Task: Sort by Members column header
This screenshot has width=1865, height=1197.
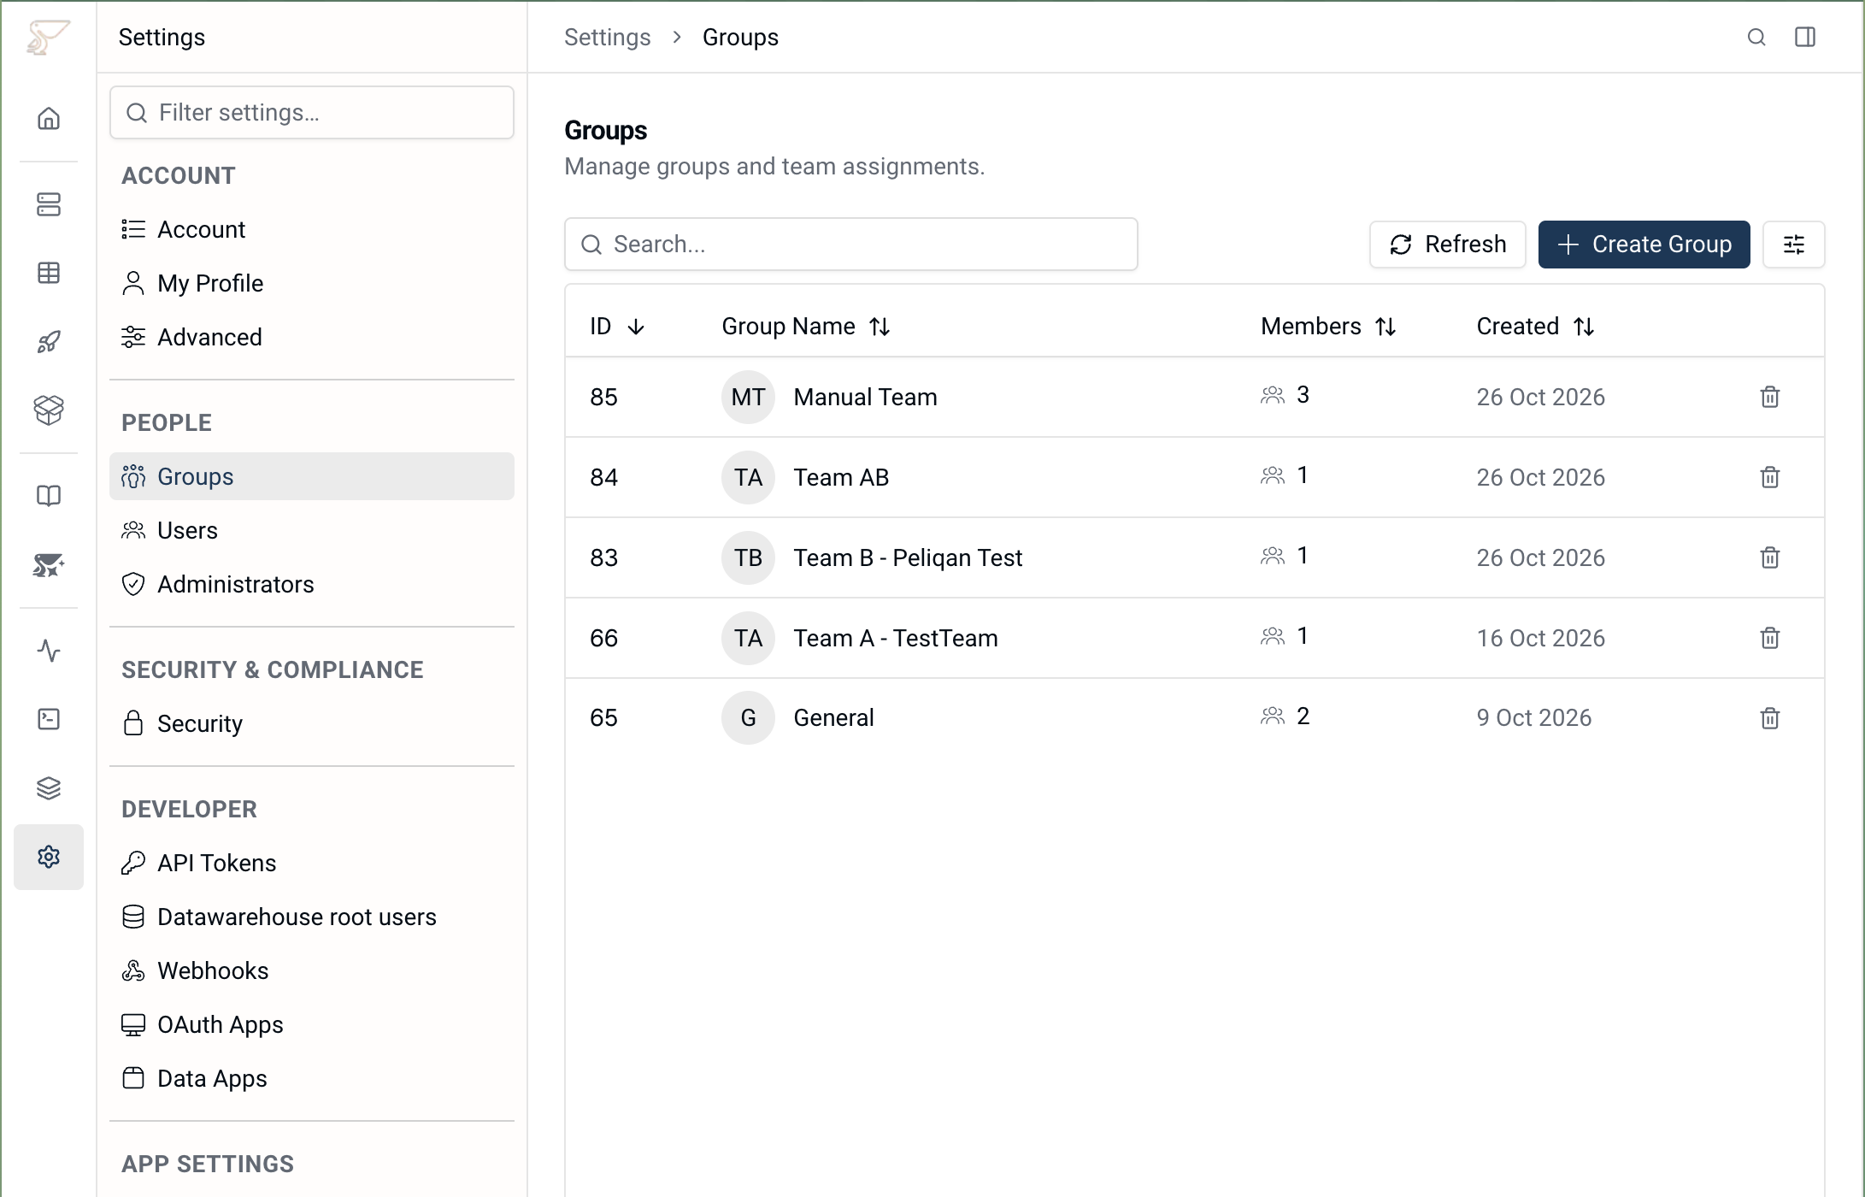Action: point(1328,327)
